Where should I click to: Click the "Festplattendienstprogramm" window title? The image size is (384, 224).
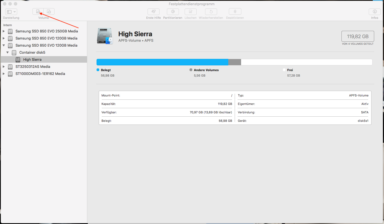pyautogui.click(x=192, y=4)
